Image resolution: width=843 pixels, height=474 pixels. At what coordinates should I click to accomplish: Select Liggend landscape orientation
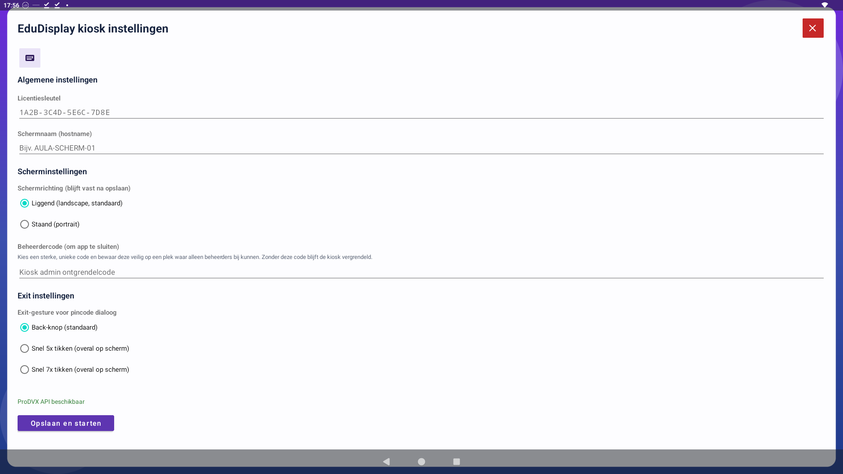click(72, 203)
